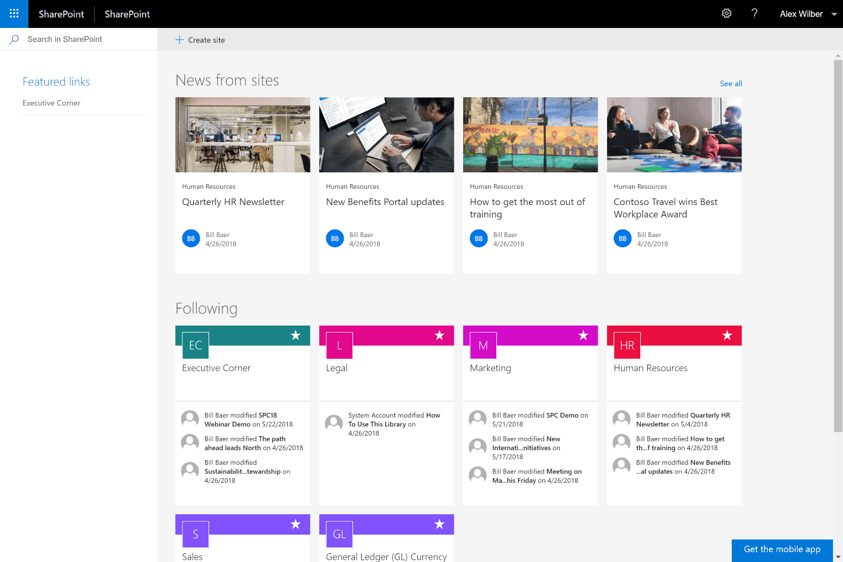843x562 pixels.
Task: Select the second SharePoint nav item
Action: pyautogui.click(x=126, y=13)
